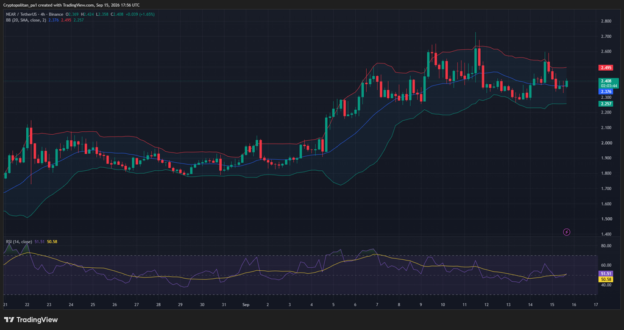Click the red 2.495 upper band price tag
624x330 pixels.
606,68
